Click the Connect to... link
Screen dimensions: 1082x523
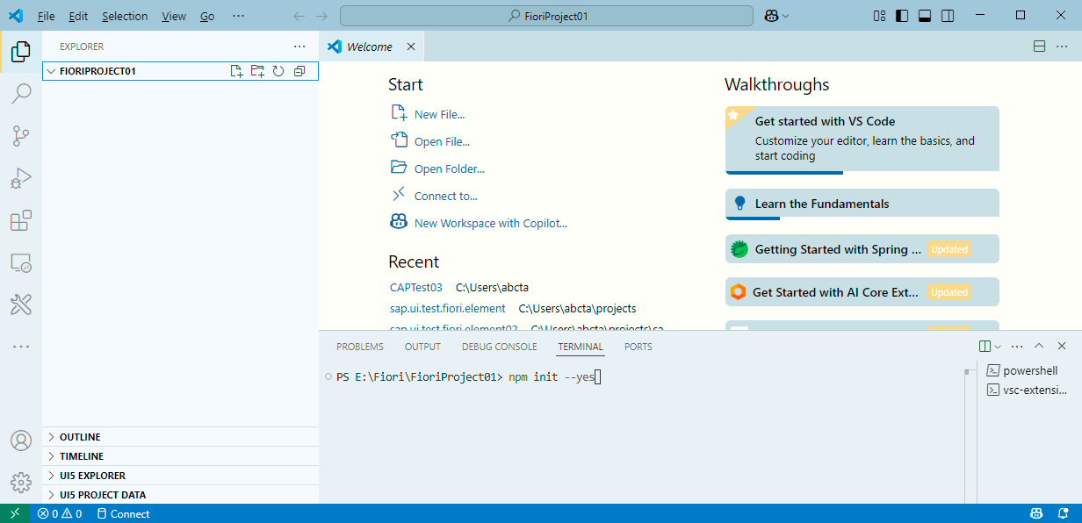tap(446, 196)
